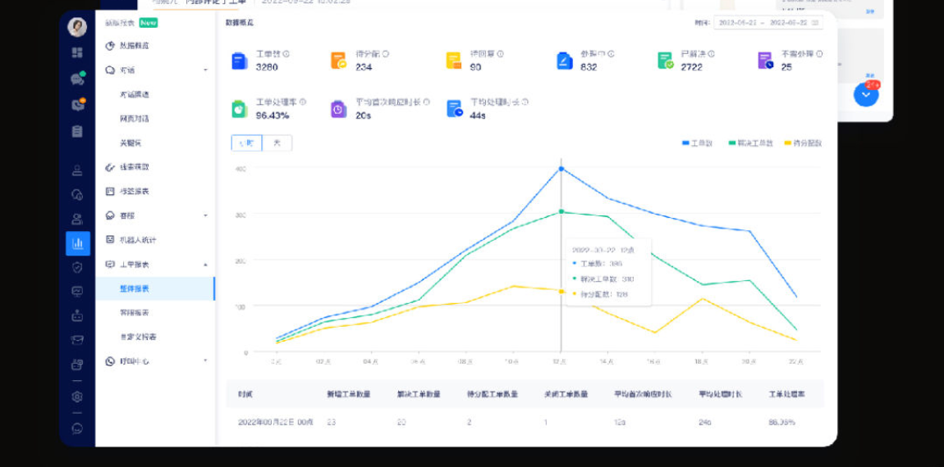Open the bar-chart reports icon in sidebar

click(x=78, y=243)
